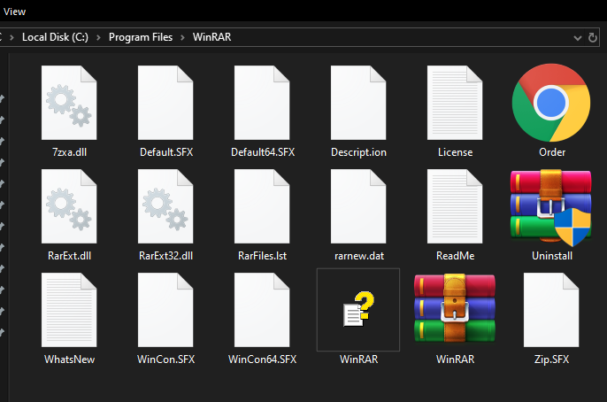607x402 pixels.
Task: Select the License text document icon
Action: pos(455,103)
